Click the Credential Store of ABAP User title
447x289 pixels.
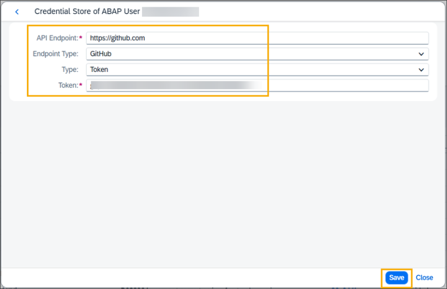[x=87, y=12]
